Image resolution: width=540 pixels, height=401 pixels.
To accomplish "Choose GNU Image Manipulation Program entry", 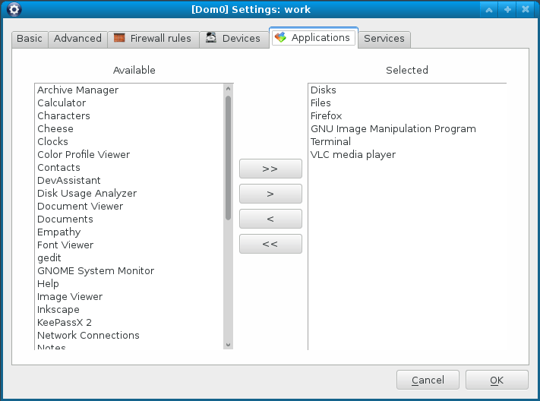I will pos(393,129).
